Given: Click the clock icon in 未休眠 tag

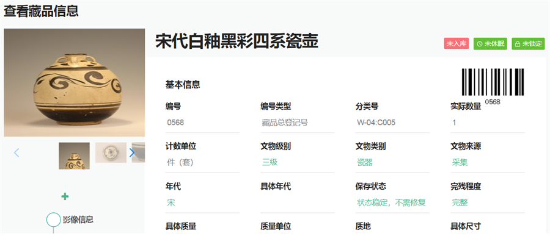Looking at the screenshot, I should click(x=480, y=44).
